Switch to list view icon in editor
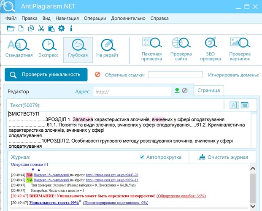This screenshot has width=262, height=211. click(244, 105)
